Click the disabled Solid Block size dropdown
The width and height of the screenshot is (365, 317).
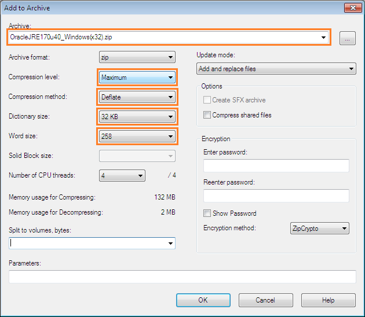[x=137, y=156]
